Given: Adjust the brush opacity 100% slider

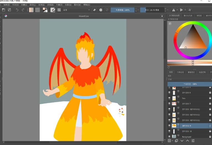Looking at the screenshot, I should pyautogui.click(x=123, y=10).
